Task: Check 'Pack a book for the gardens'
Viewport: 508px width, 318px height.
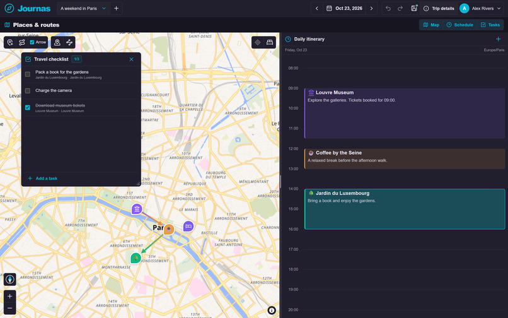Action: (28, 74)
